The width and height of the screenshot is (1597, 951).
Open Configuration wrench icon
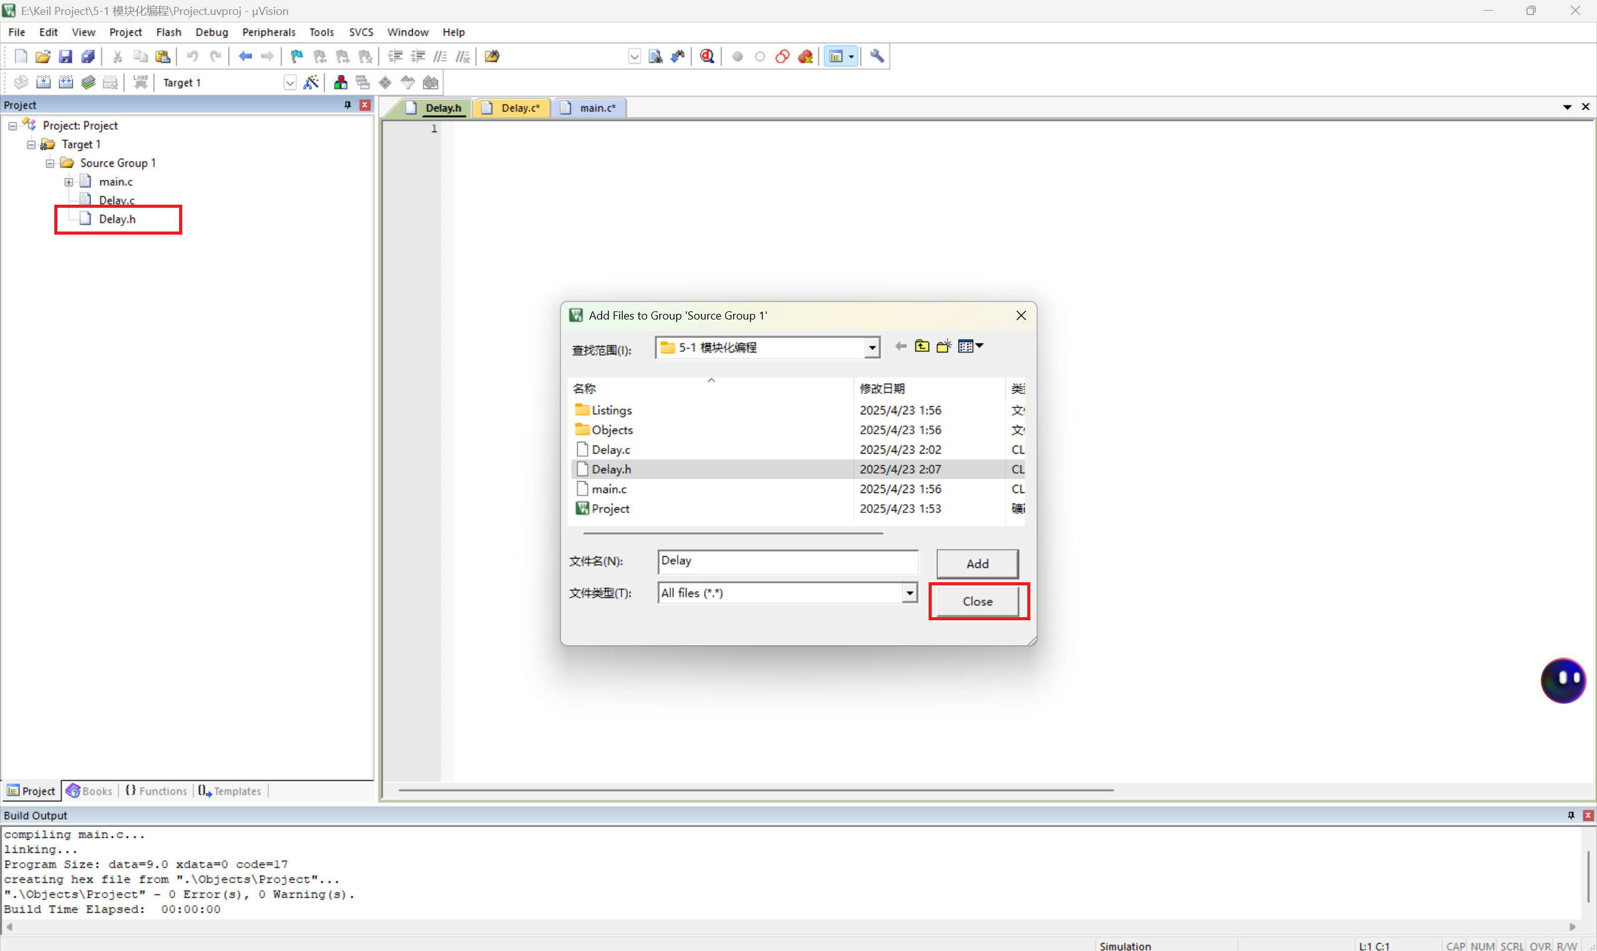pos(877,56)
